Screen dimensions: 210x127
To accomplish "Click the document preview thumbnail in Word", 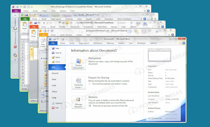I will (159, 55).
